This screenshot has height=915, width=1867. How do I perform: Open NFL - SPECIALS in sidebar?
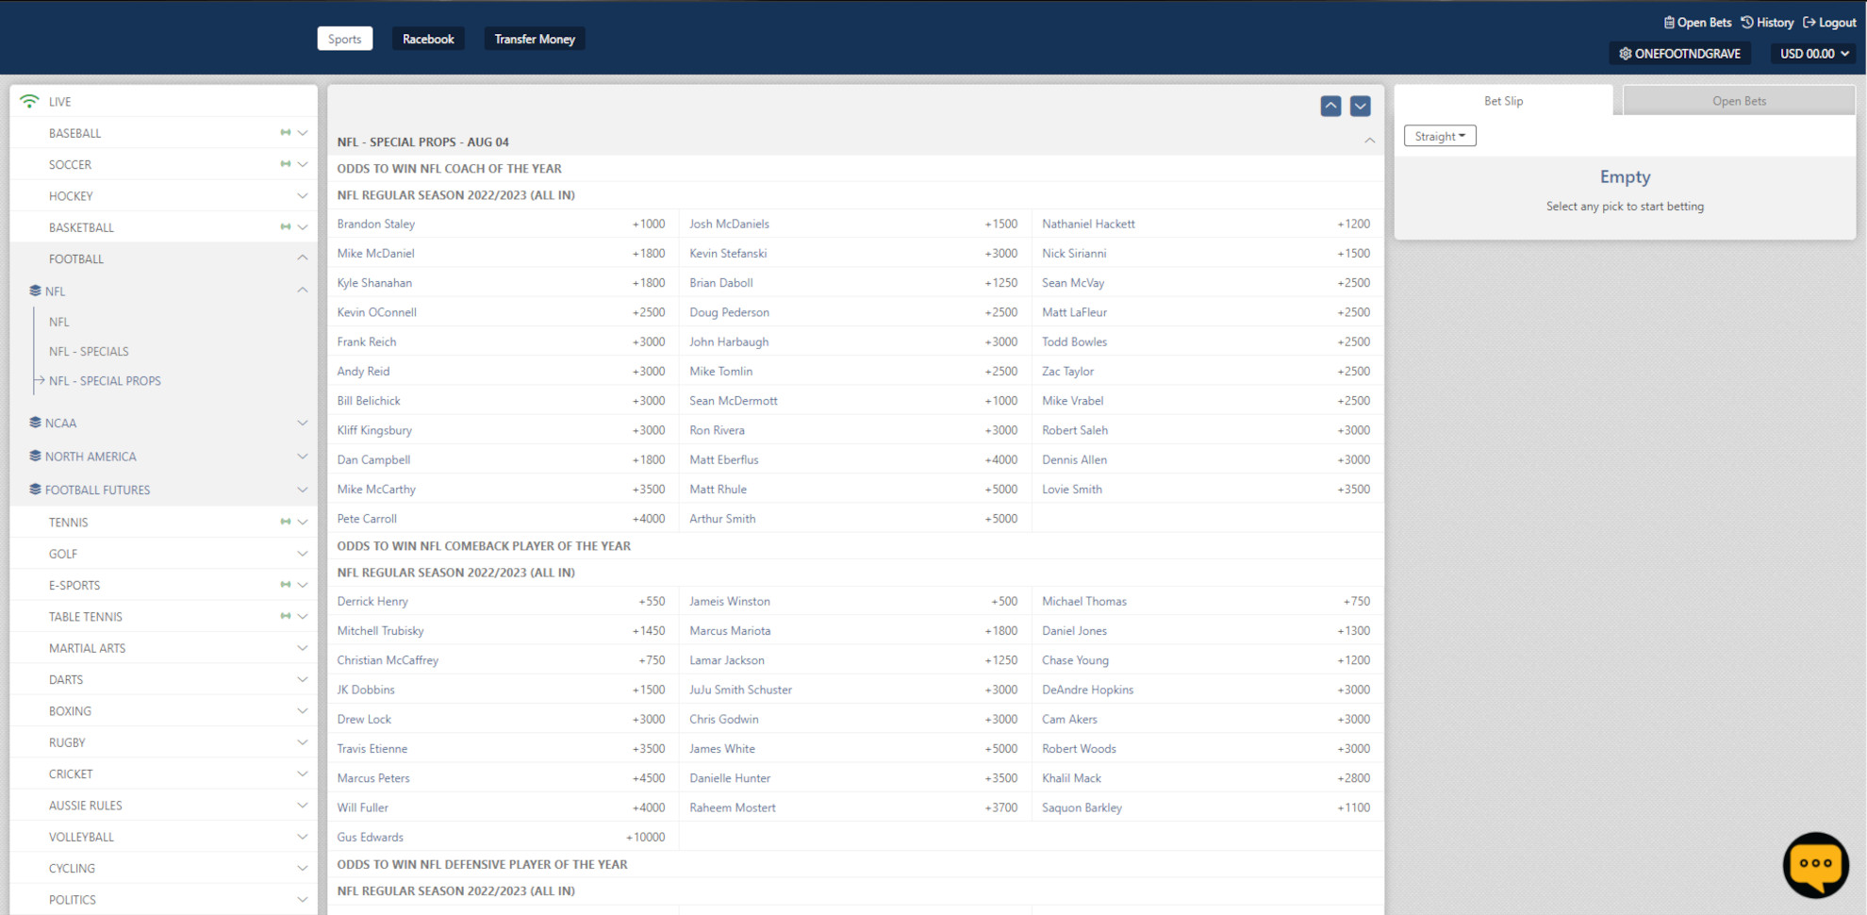tap(89, 351)
